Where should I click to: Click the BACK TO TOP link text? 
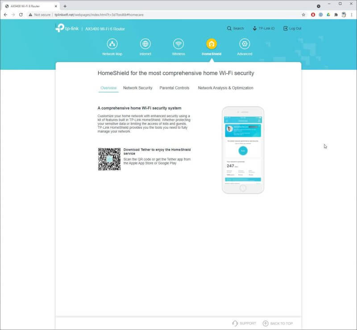[282, 323]
